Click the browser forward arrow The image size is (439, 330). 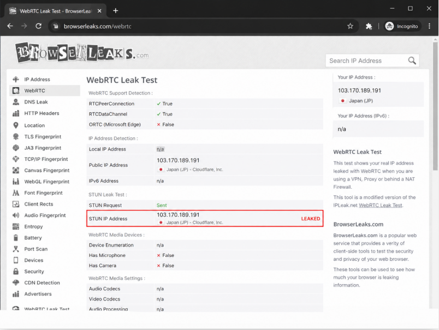[24, 26]
